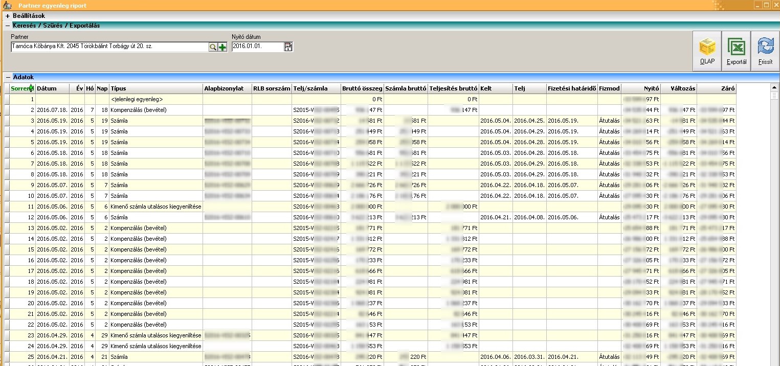Click the Bruttó összeg column header
This screenshot has height=366, width=780.
point(362,88)
